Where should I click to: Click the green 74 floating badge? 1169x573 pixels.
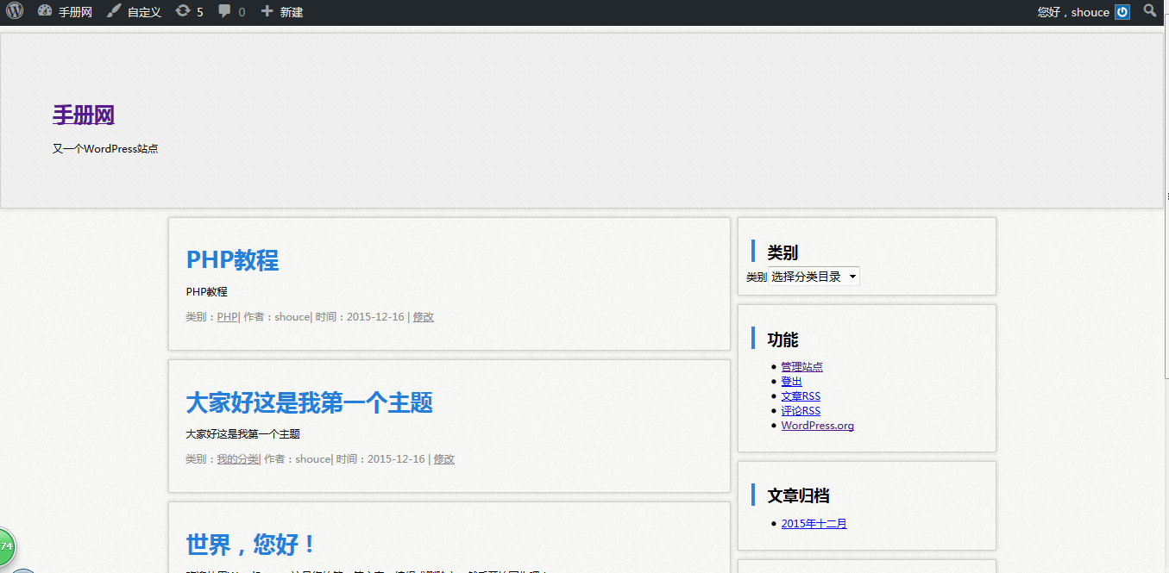click(x=6, y=546)
